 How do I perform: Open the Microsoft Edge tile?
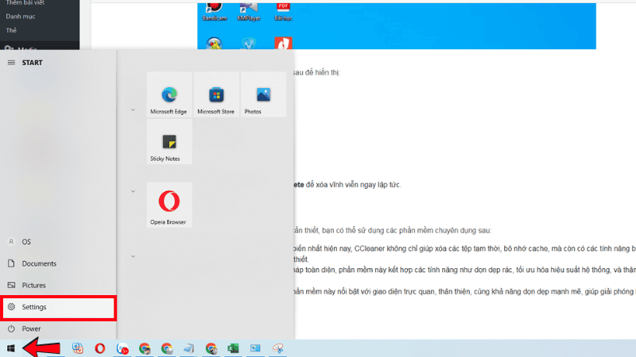click(169, 95)
